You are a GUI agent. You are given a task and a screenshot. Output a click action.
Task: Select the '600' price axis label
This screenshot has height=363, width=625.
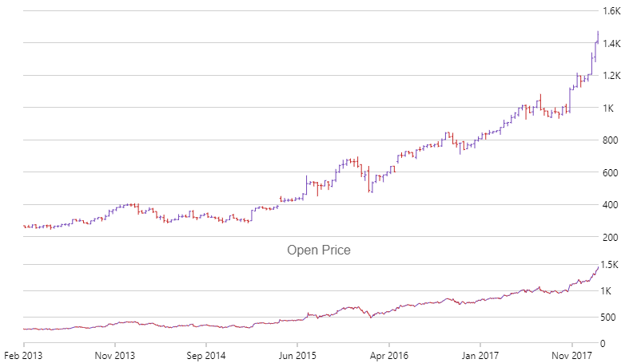(611, 172)
